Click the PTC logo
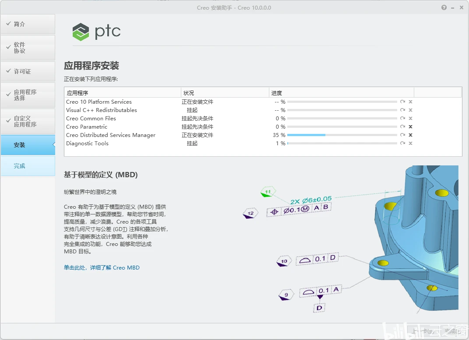The width and height of the screenshot is (469, 340). (x=96, y=32)
